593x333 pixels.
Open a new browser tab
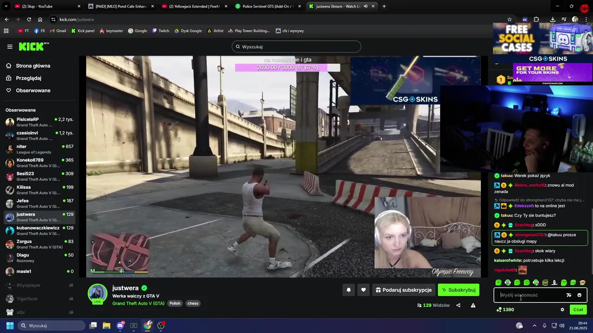click(384, 6)
